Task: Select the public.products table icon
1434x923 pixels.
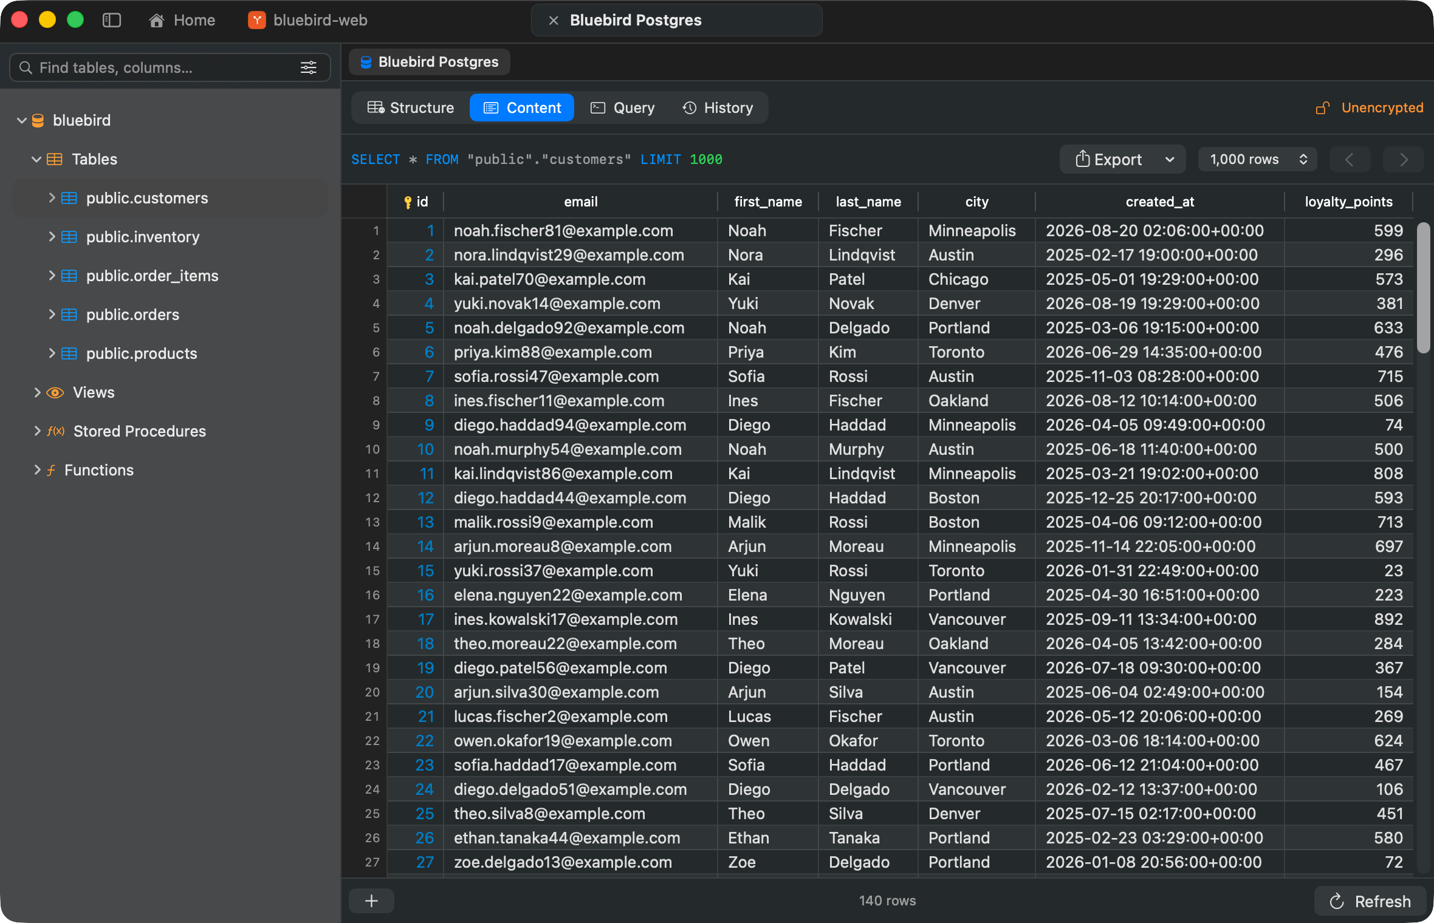Action: pyautogui.click(x=69, y=353)
